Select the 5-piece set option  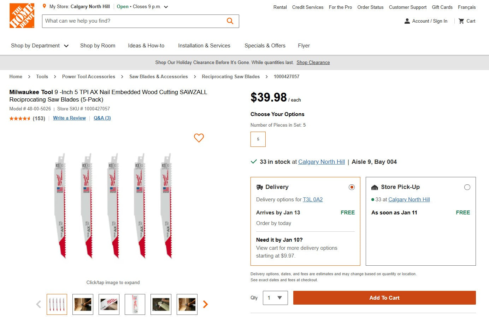pyautogui.click(x=258, y=139)
